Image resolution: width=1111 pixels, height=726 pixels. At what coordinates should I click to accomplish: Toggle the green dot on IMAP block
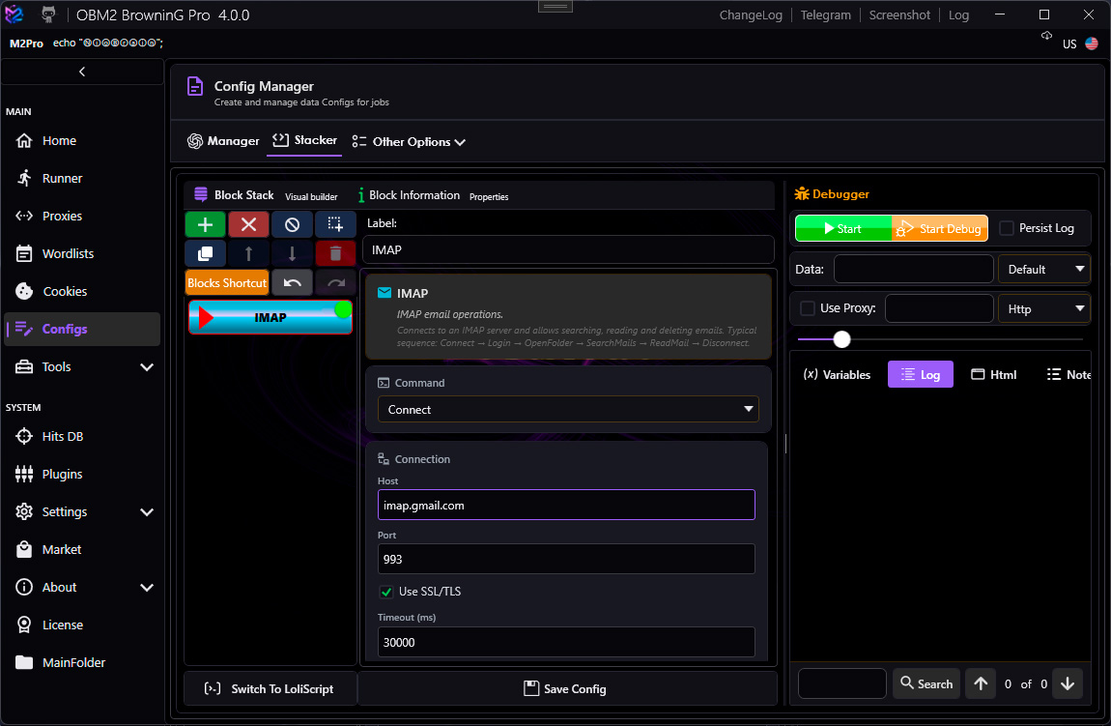[x=343, y=309]
